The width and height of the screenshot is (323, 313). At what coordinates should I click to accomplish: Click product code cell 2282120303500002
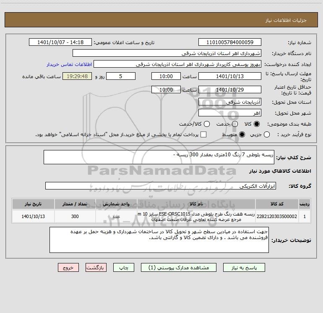pyautogui.click(x=277, y=216)
